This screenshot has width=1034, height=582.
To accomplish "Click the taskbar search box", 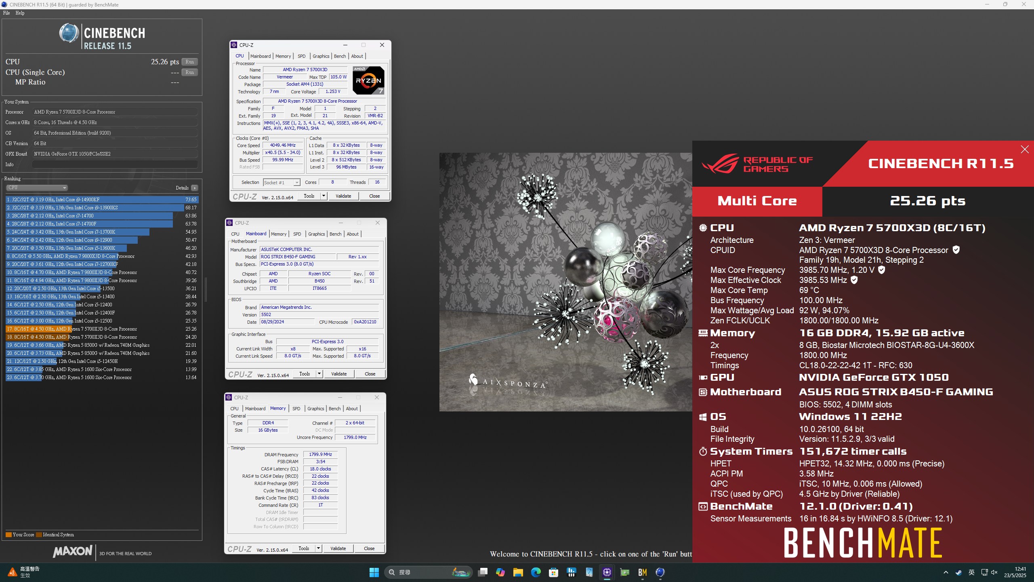I will pos(428,572).
